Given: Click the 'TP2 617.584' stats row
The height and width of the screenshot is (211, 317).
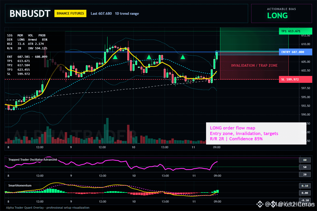Looking at the screenshot, I should (18, 65).
